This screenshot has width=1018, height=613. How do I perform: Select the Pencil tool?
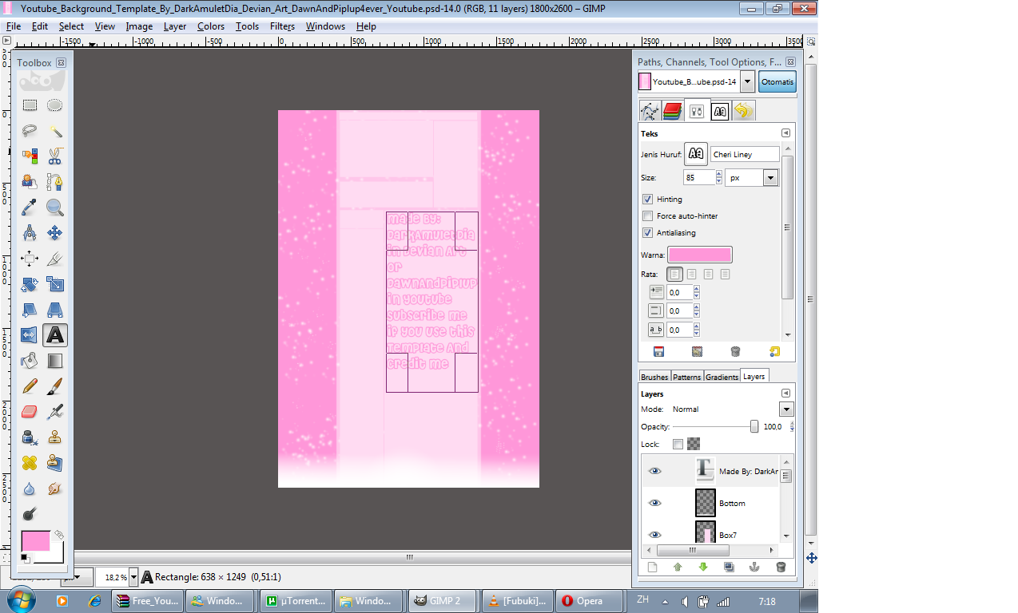(30, 386)
